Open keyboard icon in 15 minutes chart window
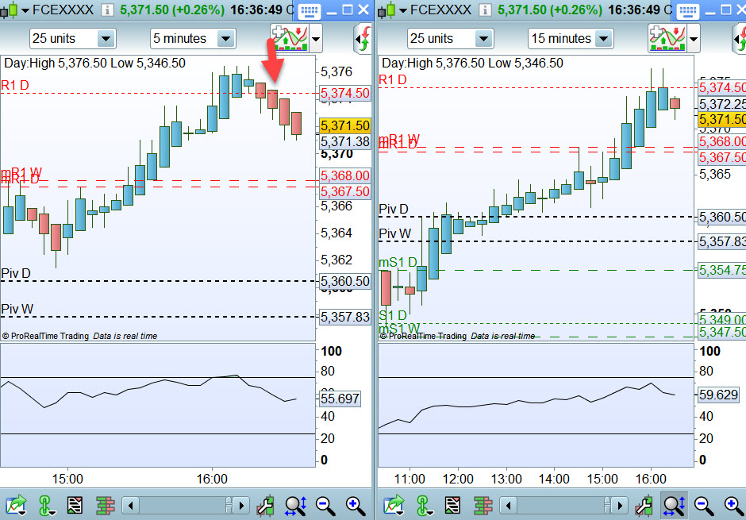 (x=687, y=11)
